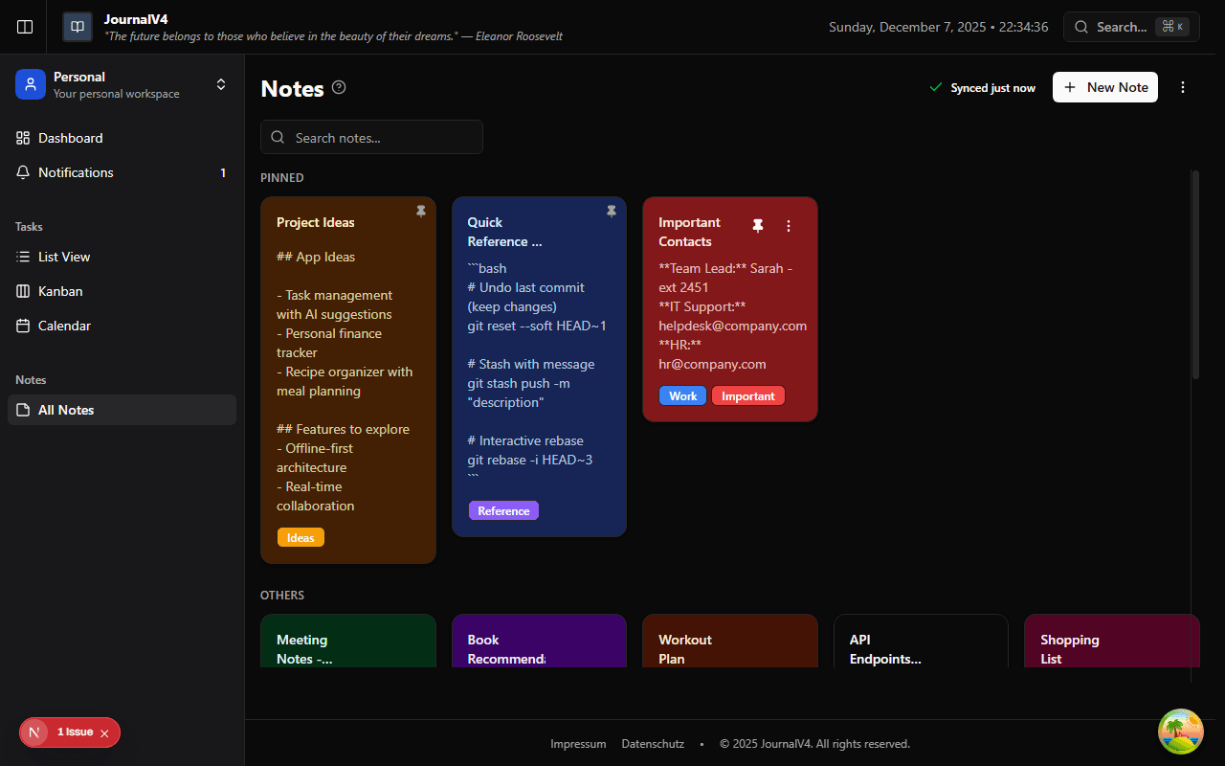Screen dimensions: 1225x766
Task: Click the Search notes input field
Action: coord(371,137)
